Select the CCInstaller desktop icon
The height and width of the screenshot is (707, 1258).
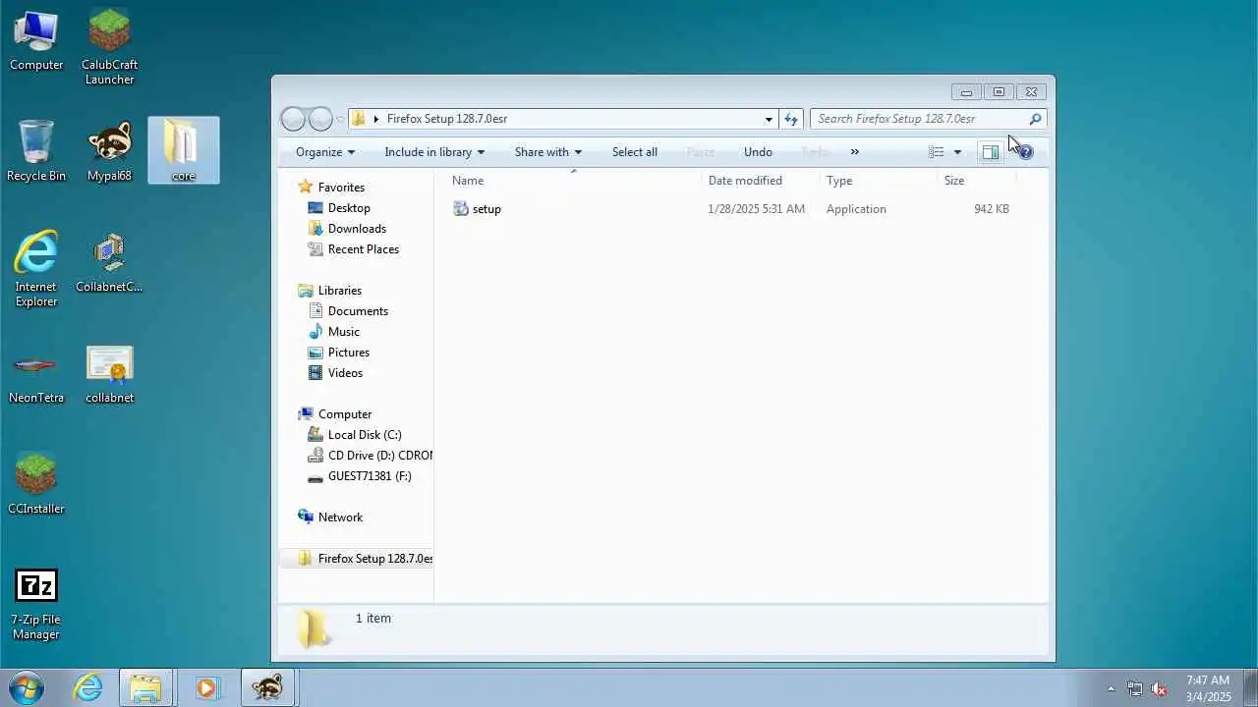coord(36,484)
